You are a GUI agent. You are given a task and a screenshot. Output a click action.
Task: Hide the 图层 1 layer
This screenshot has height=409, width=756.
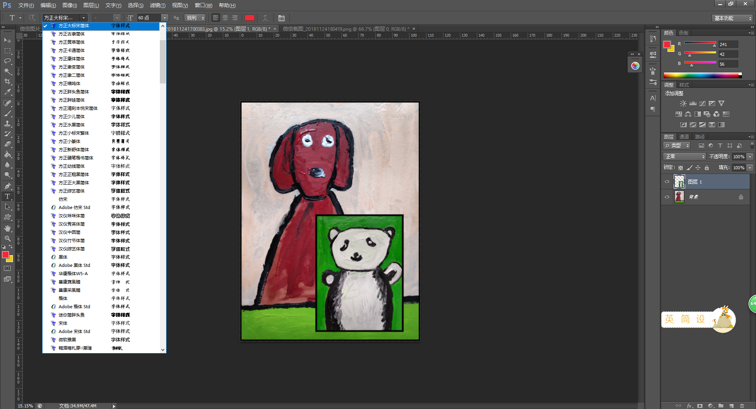[667, 182]
